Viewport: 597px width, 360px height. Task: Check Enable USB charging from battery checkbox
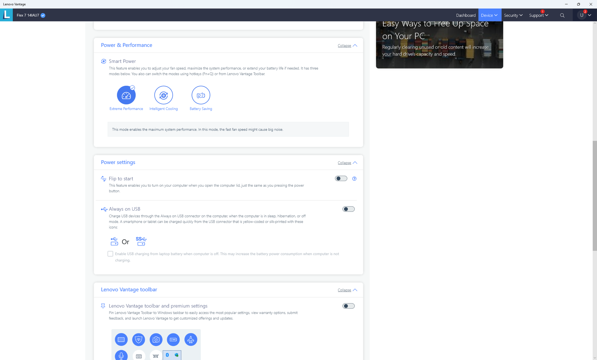pyautogui.click(x=110, y=254)
